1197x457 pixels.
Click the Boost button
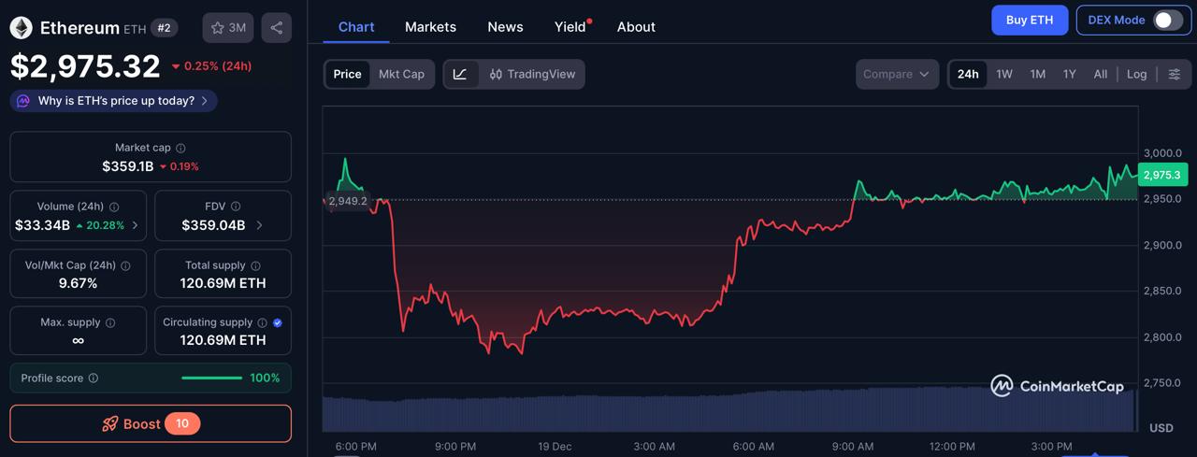(x=151, y=423)
